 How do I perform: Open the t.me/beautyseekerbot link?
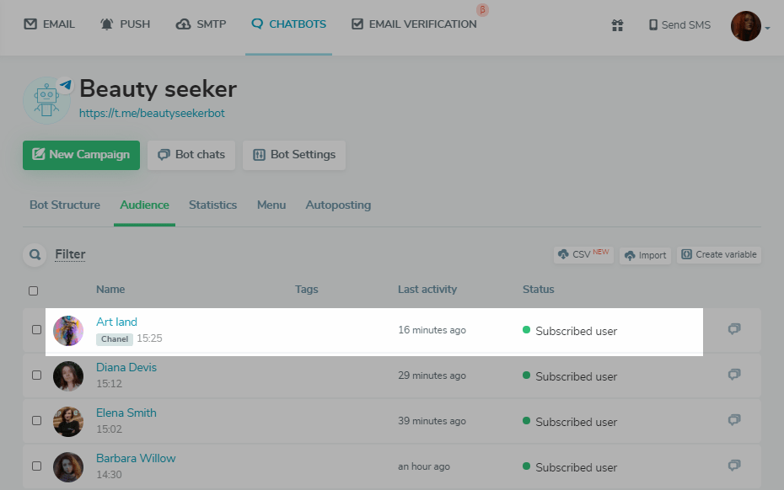tap(152, 113)
